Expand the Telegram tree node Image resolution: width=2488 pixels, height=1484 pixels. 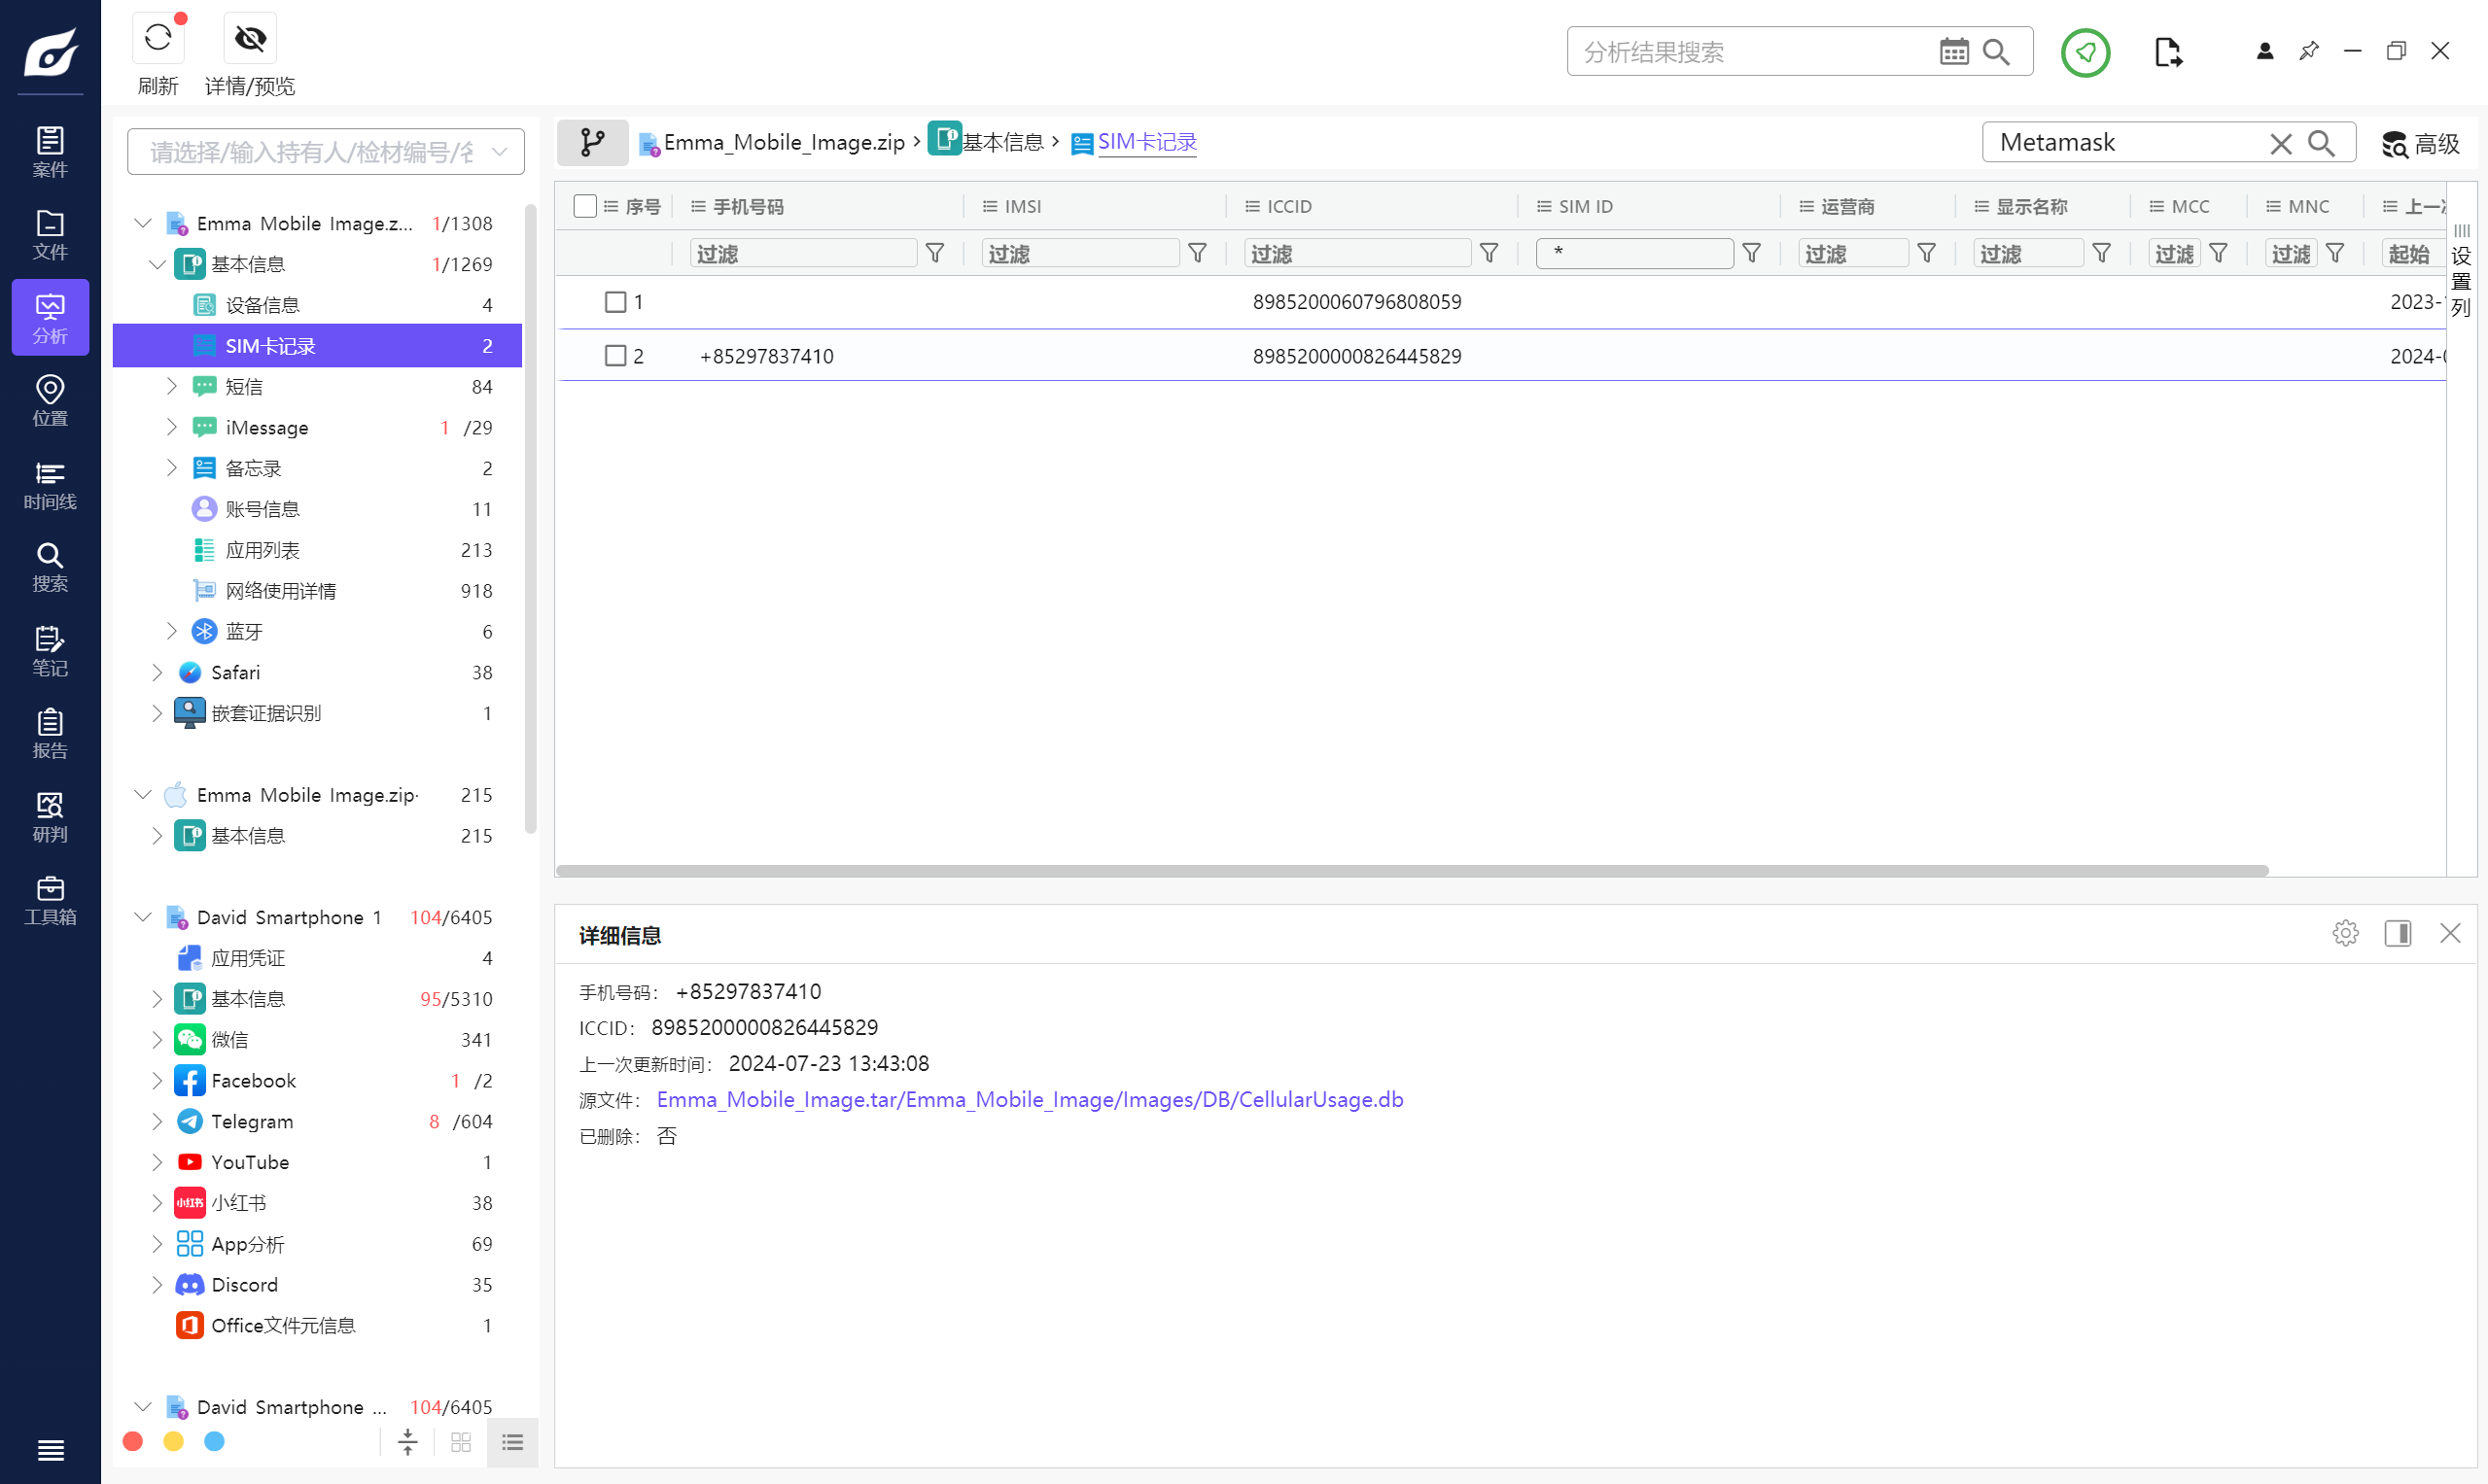tap(157, 1121)
